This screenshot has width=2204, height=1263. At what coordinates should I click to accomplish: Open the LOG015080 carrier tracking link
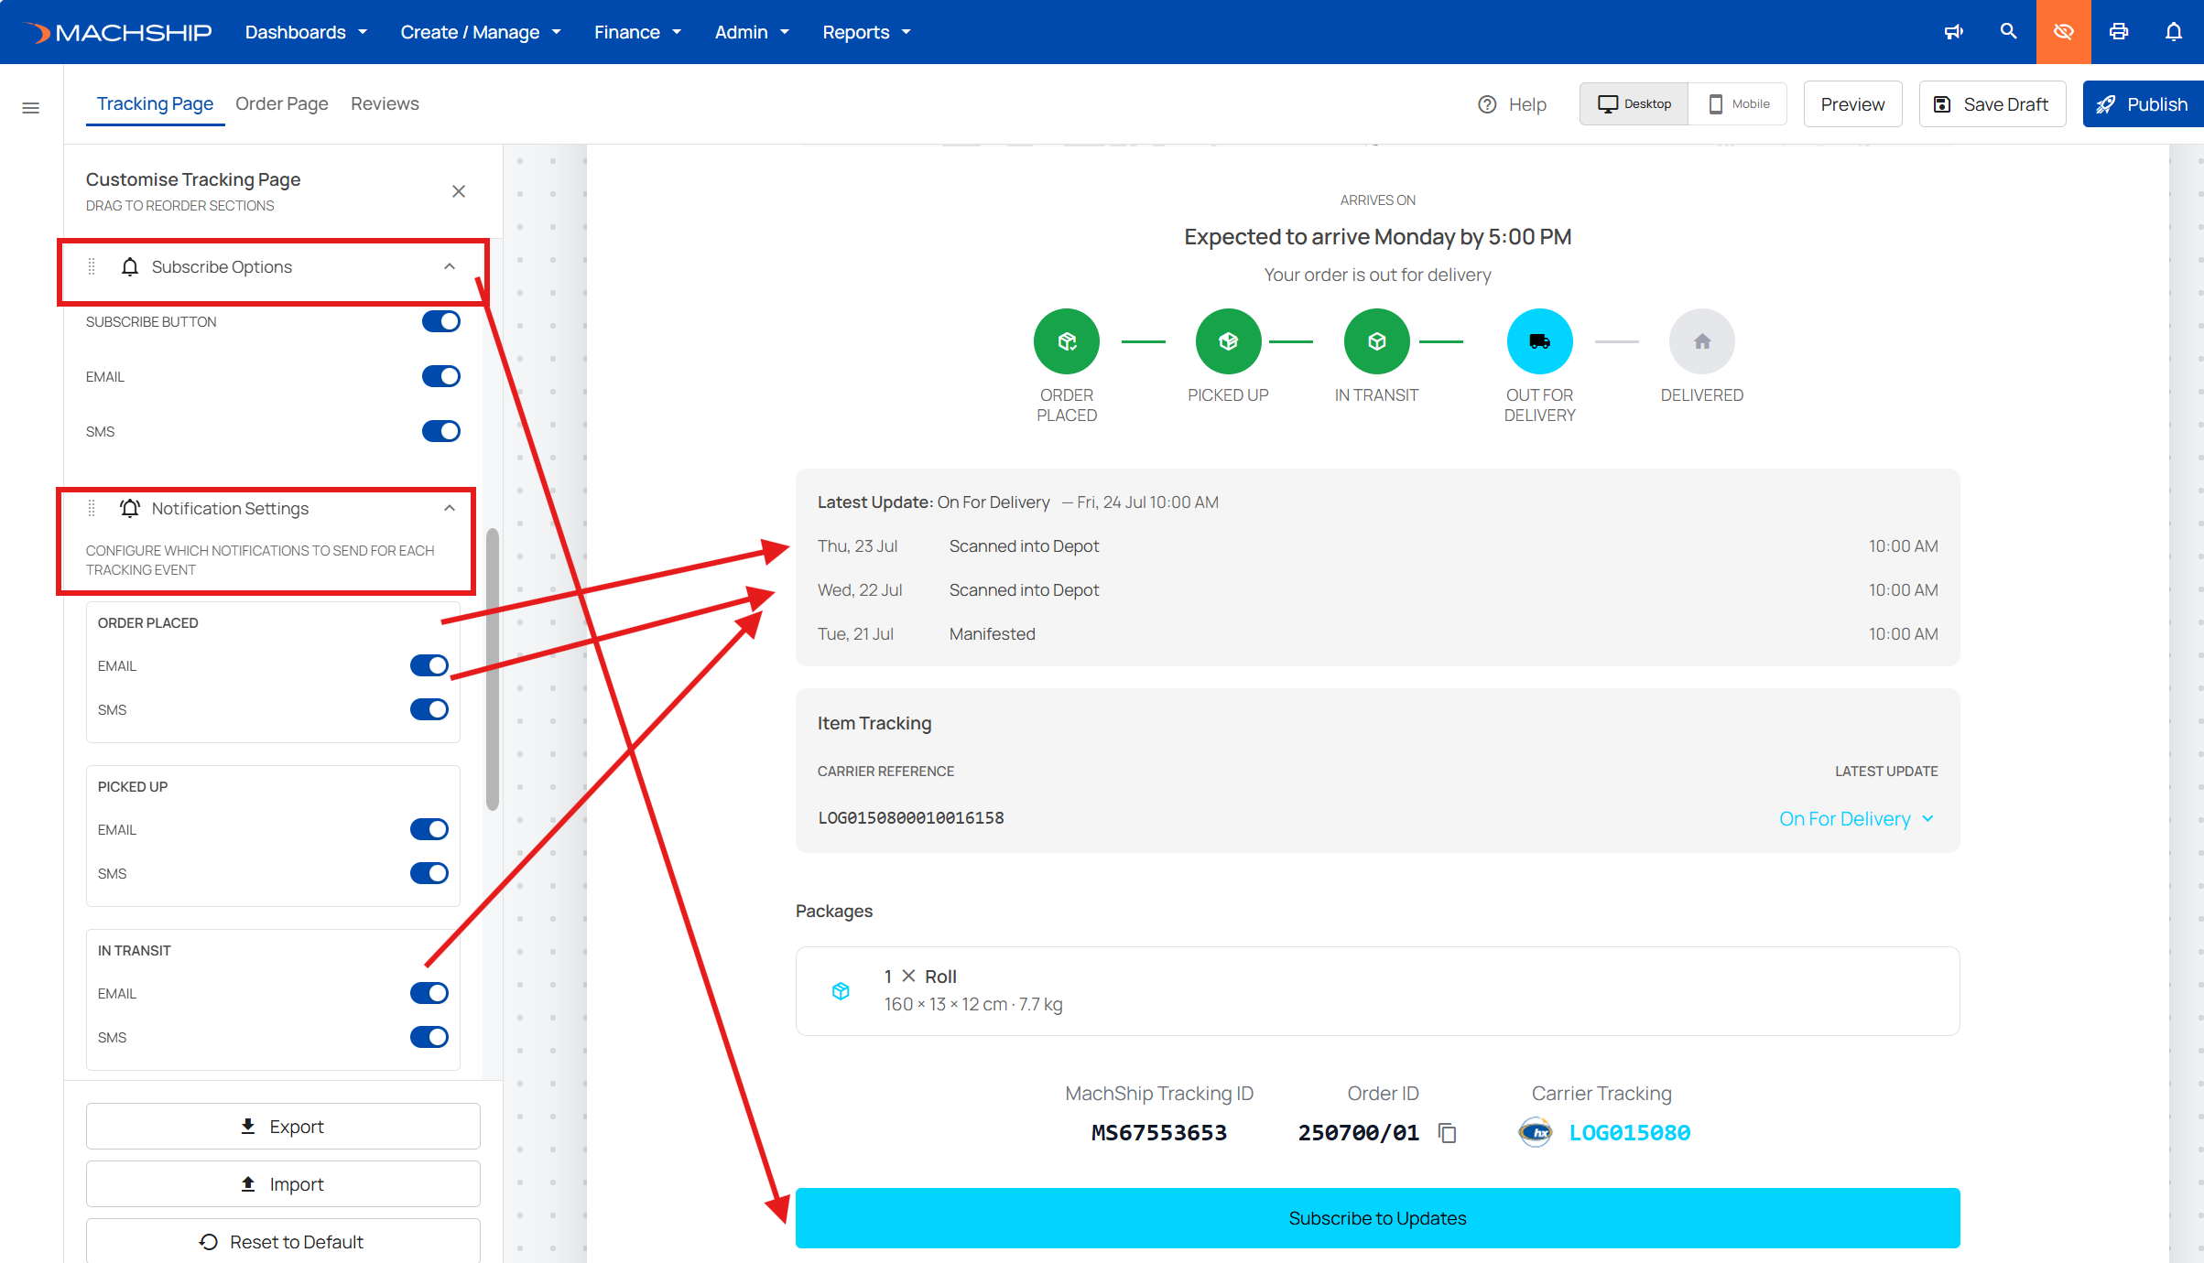point(1629,1133)
